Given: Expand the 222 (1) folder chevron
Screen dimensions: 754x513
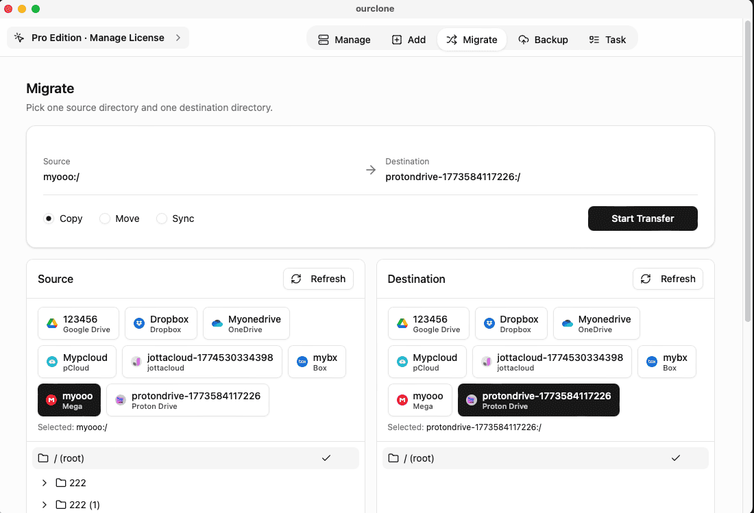Looking at the screenshot, I should (45, 505).
